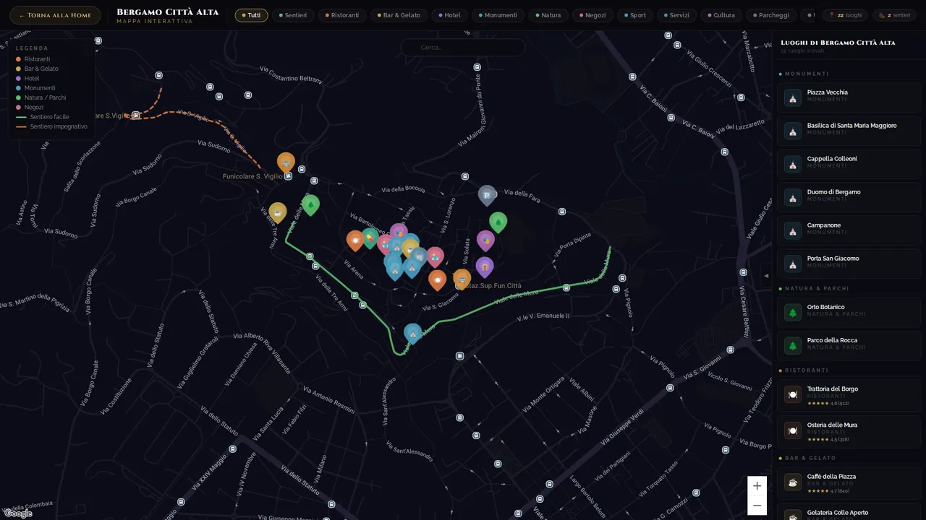This screenshot has height=520, width=926.
Task: Zoom out with the minus button
Action: (757, 506)
